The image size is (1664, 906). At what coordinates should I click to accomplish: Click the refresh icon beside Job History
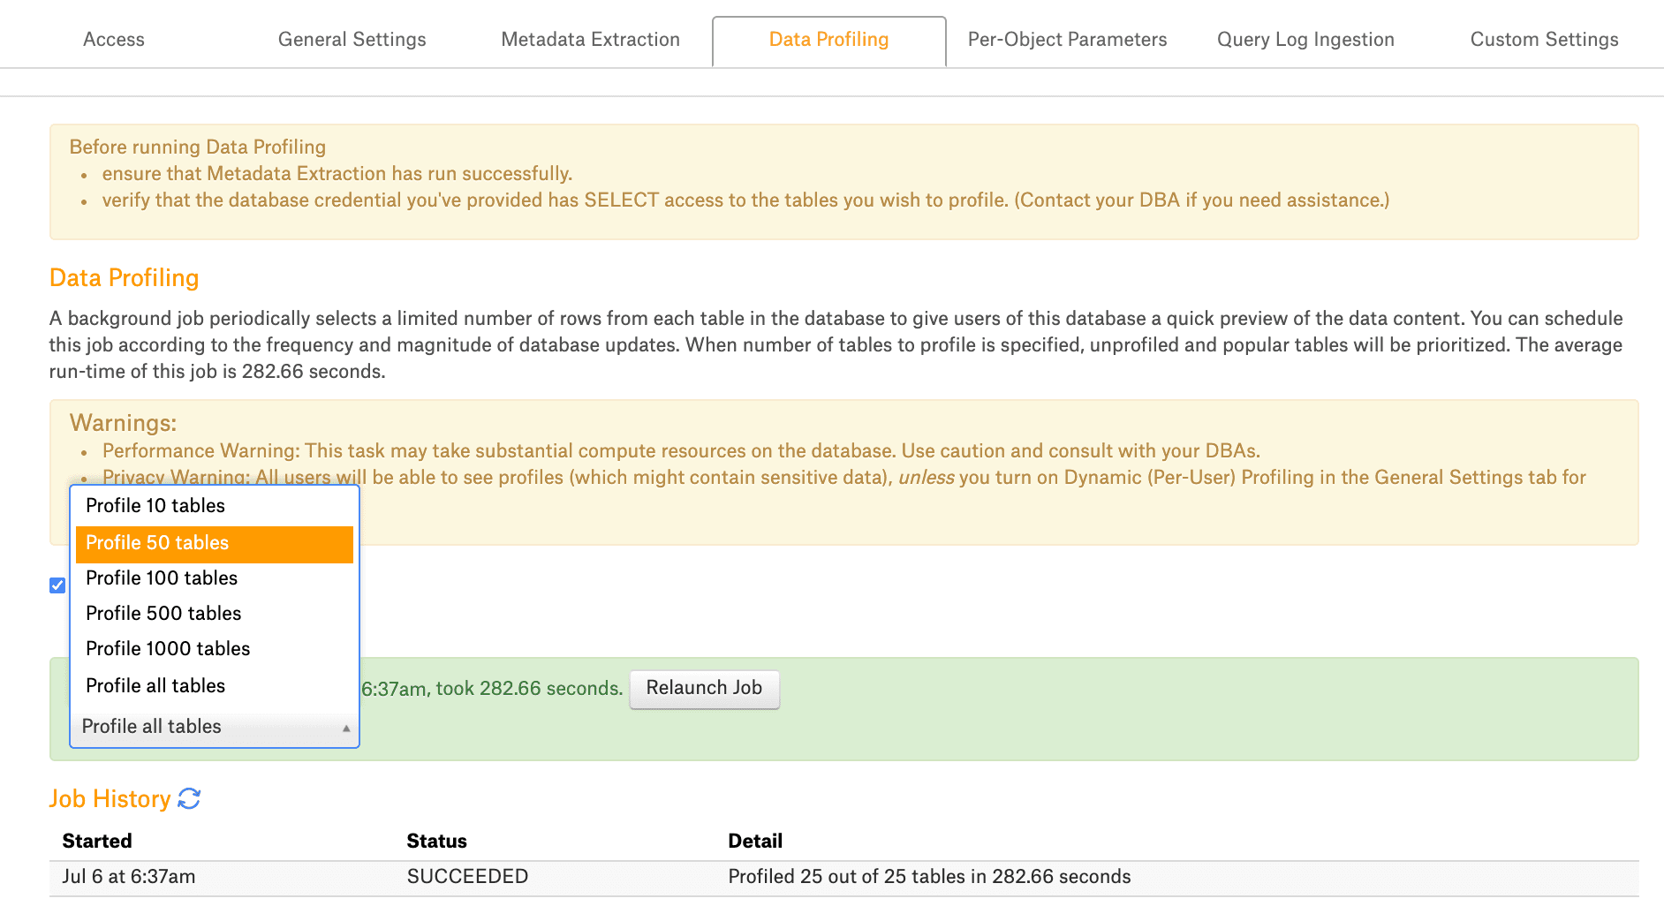(x=188, y=798)
